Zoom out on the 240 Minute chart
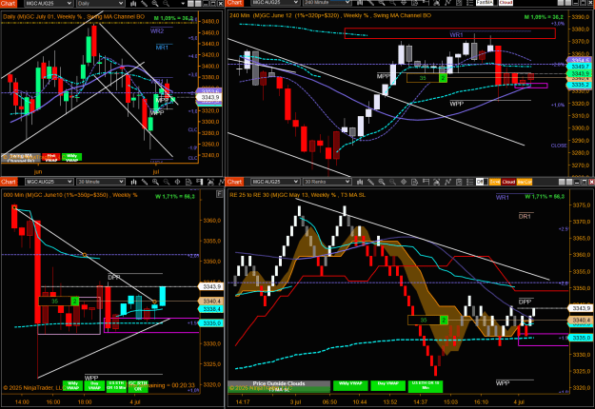 [392, 3]
